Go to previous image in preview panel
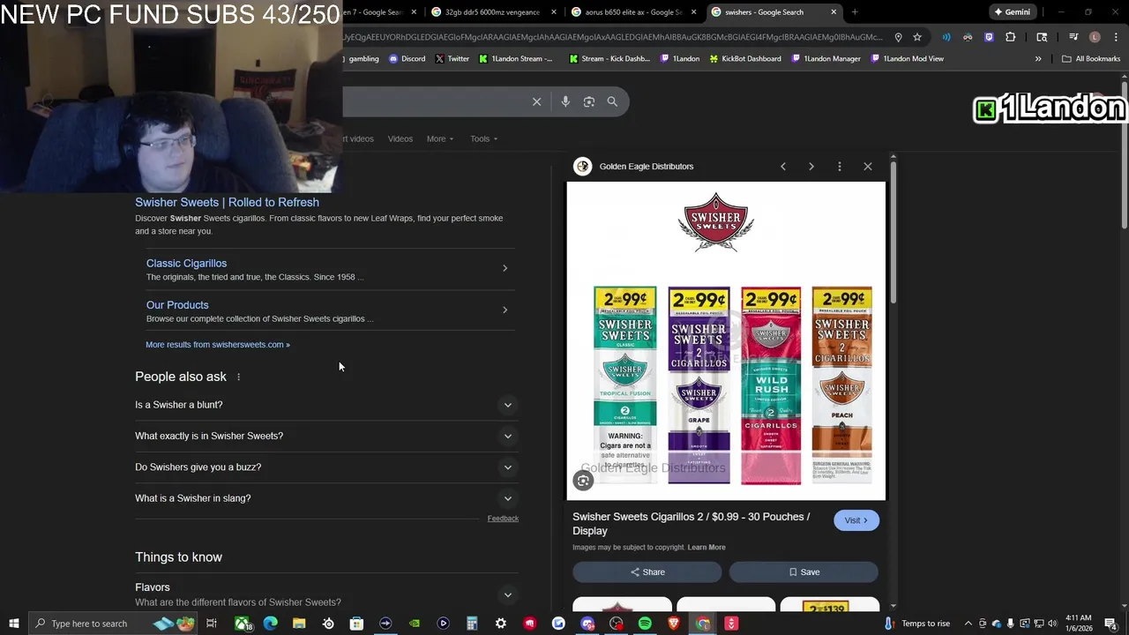 (783, 166)
